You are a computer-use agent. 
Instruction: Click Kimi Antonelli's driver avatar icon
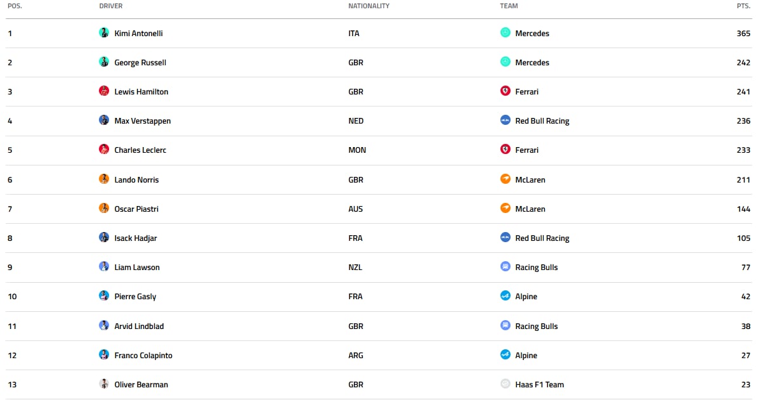(x=104, y=32)
